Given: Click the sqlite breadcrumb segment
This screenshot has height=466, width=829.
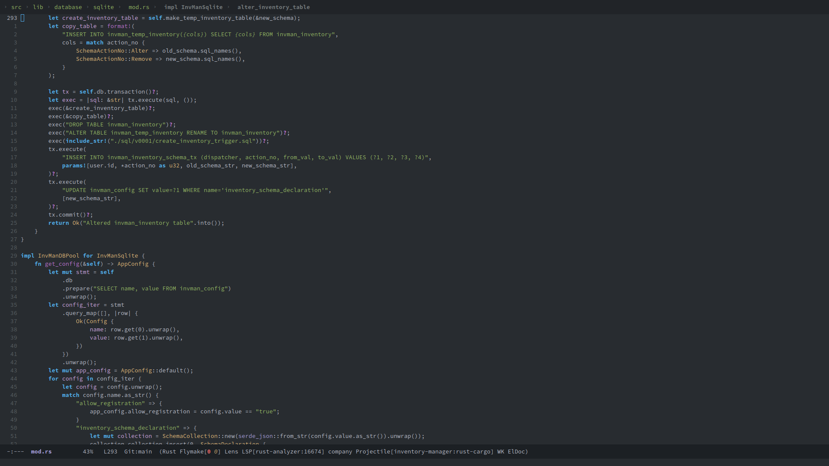Looking at the screenshot, I should pyautogui.click(x=104, y=7).
